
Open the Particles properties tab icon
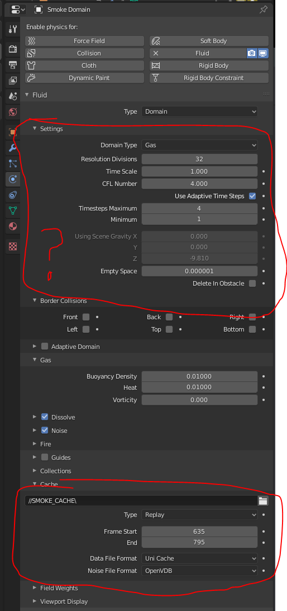point(13,164)
